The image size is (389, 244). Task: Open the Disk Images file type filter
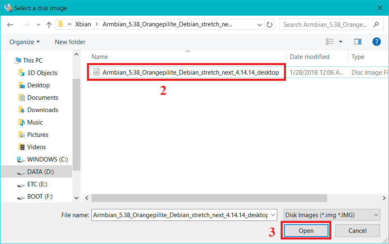[332, 215]
